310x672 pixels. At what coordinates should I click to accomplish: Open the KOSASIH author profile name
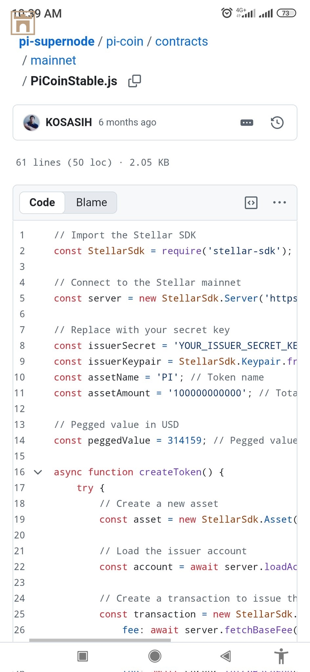[69, 122]
